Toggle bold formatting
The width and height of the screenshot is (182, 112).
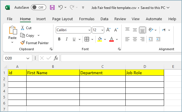(x=59, y=39)
